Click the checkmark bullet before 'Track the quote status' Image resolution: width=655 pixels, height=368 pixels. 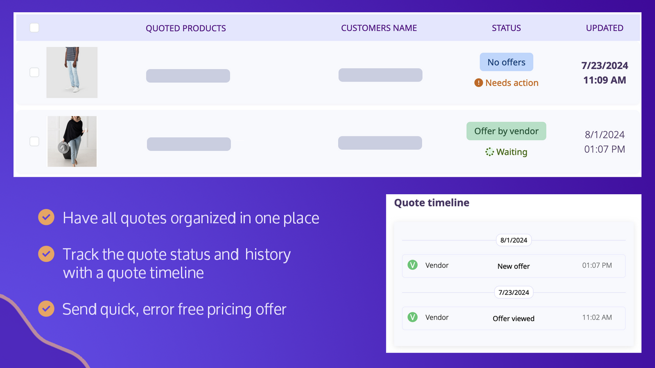coord(46,254)
